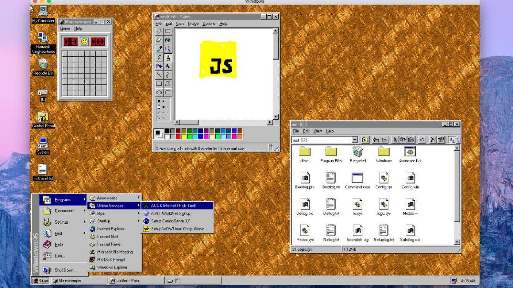Select the Ellipse shape tool in Paint

159,92
